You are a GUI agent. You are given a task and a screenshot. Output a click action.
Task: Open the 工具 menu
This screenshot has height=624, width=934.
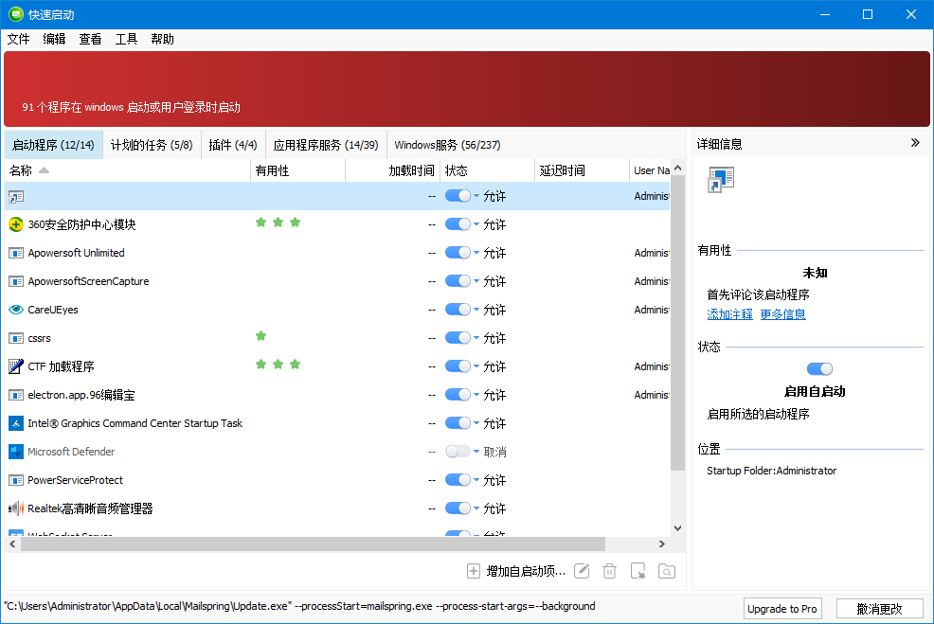coord(126,39)
